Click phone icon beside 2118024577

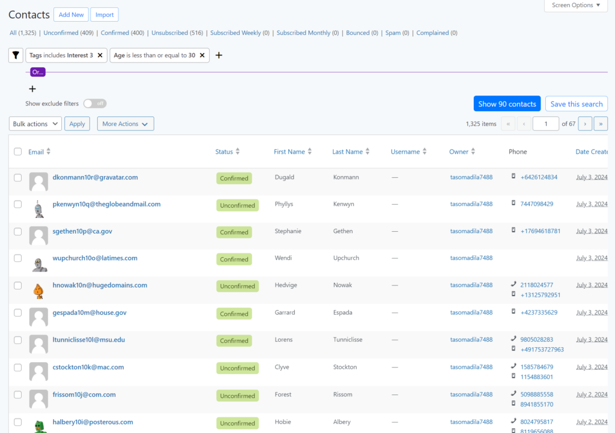(x=513, y=284)
